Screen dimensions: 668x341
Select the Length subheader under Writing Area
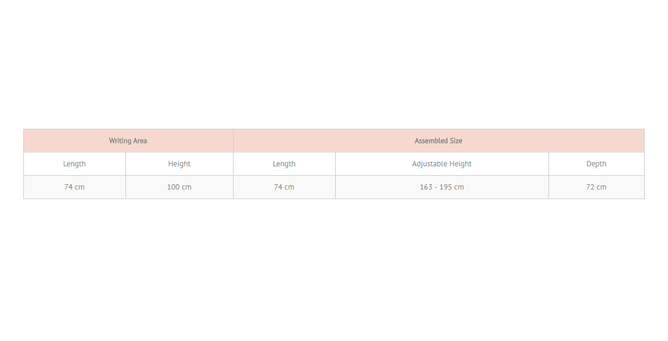click(x=75, y=164)
